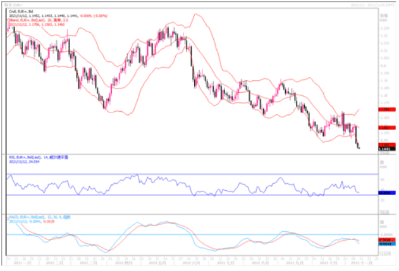Click the last candlestick at chart's right edge
The height and width of the screenshot is (271, 399).
pos(359,148)
